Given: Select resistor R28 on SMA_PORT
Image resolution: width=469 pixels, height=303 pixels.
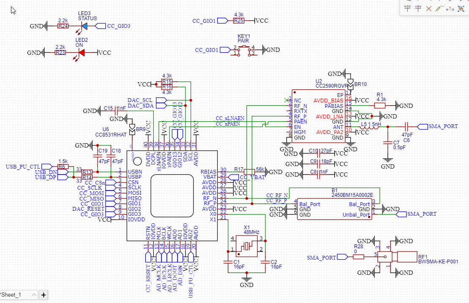Looking at the screenshot, I should click(x=358, y=257).
